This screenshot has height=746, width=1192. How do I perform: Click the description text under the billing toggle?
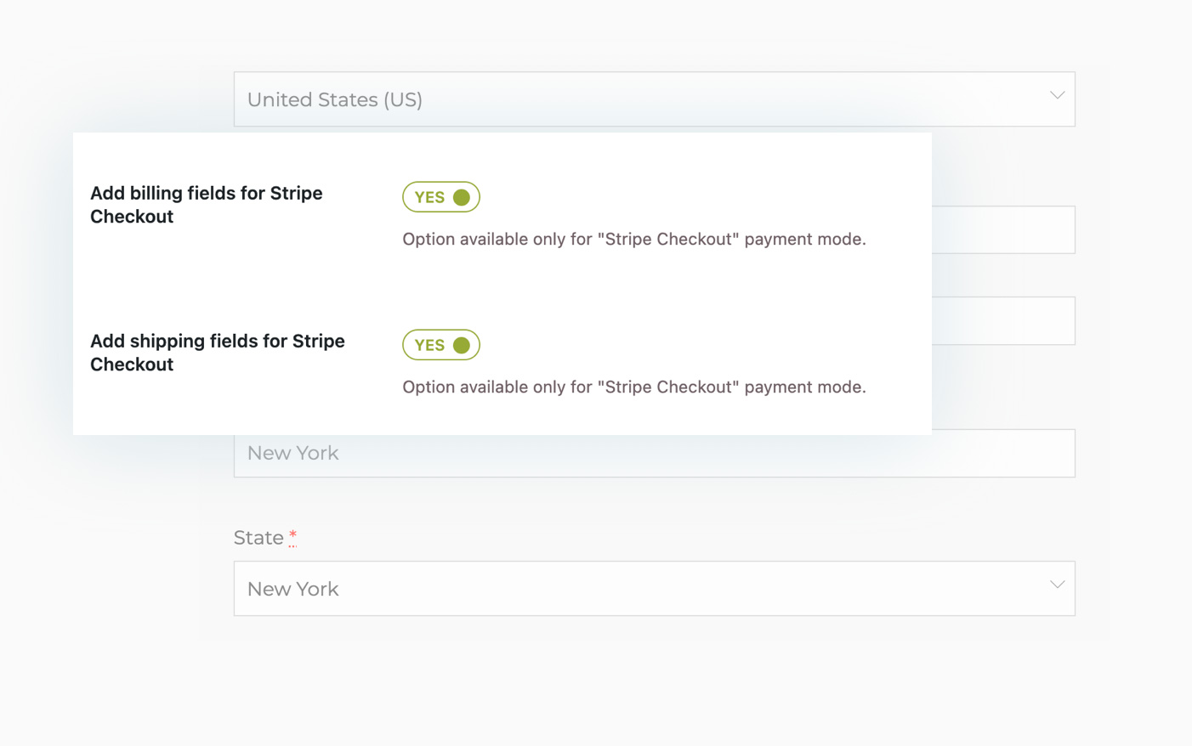tap(633, 240)
